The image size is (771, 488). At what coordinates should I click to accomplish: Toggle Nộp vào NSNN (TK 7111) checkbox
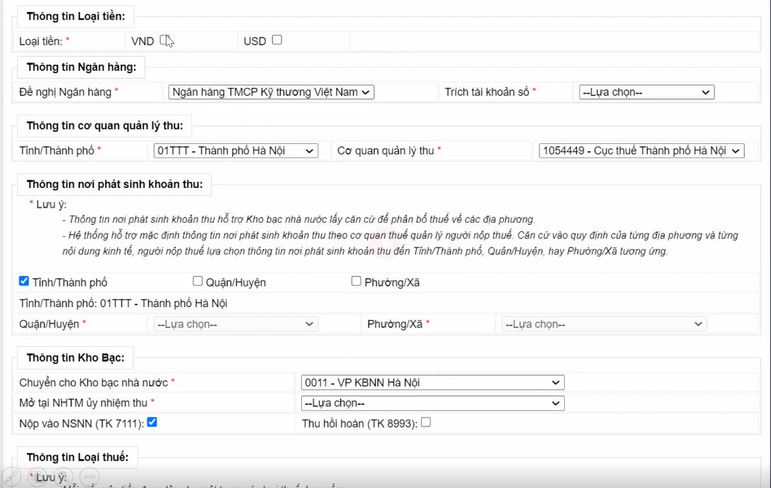152,422
